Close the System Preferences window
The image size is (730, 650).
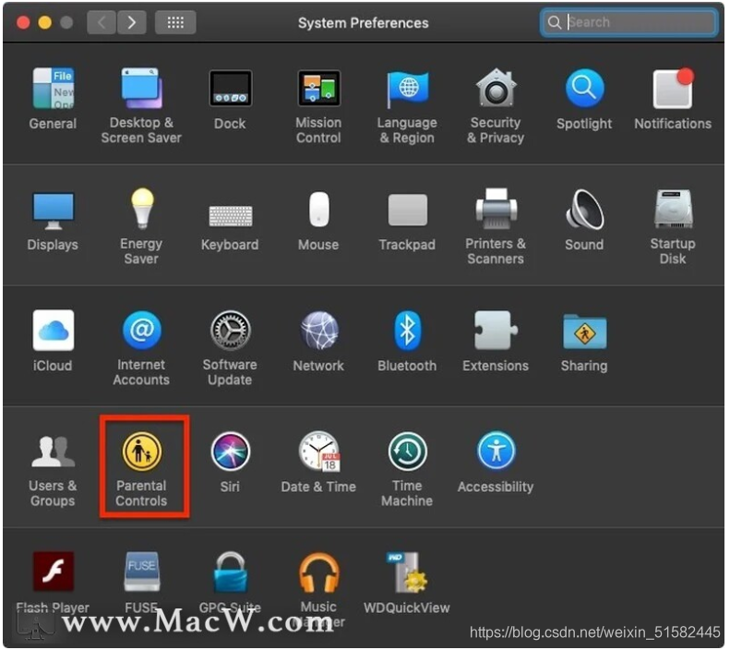point(23,22)
